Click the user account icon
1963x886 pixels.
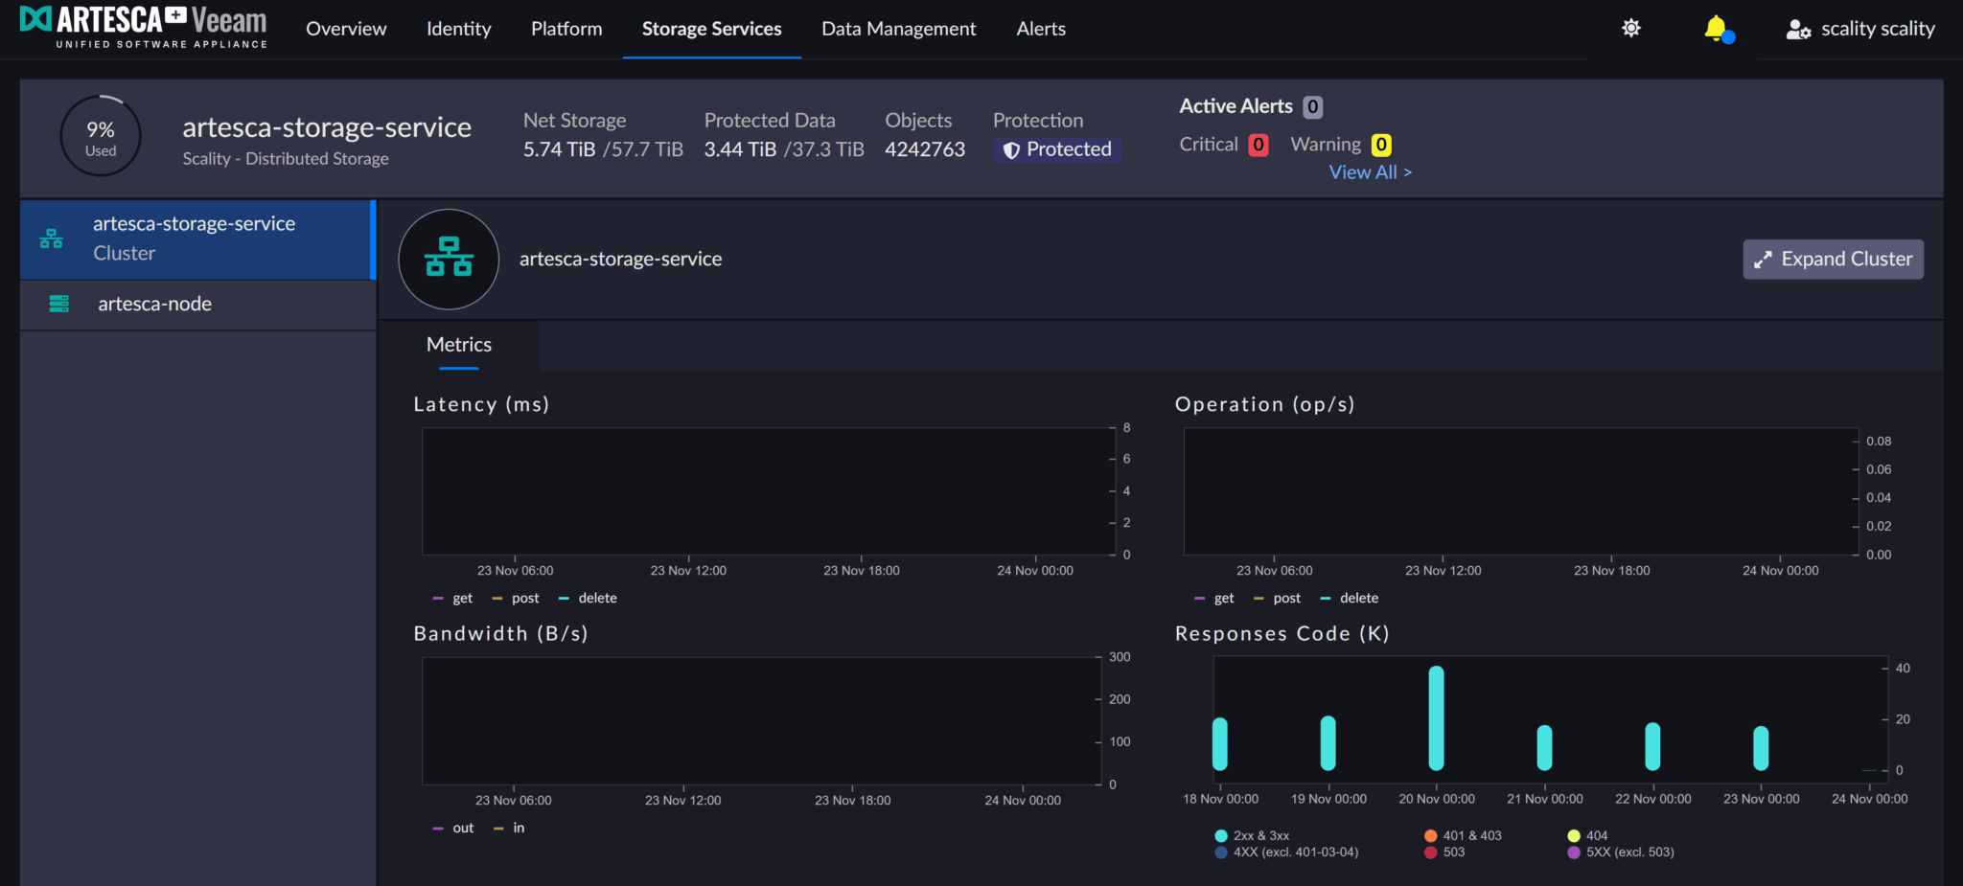(1797, 30)
